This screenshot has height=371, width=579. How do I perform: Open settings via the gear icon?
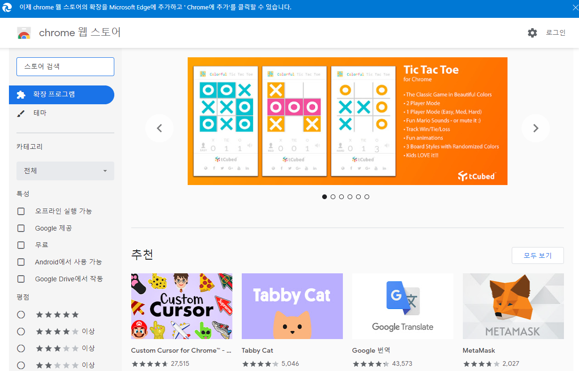coord(532,33)
